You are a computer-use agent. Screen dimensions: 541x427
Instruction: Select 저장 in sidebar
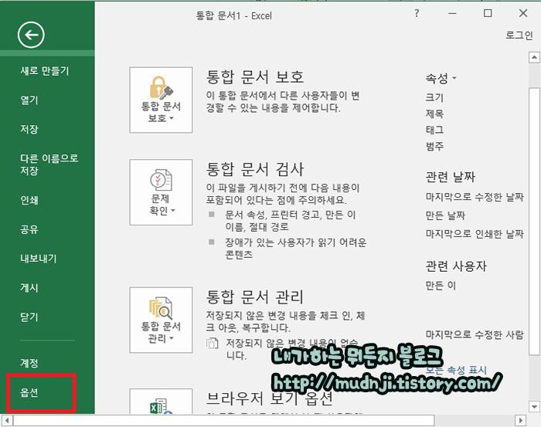tap(29, 129)
